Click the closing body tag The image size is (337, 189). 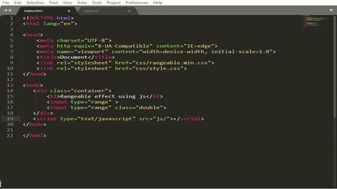pos(35,124)
